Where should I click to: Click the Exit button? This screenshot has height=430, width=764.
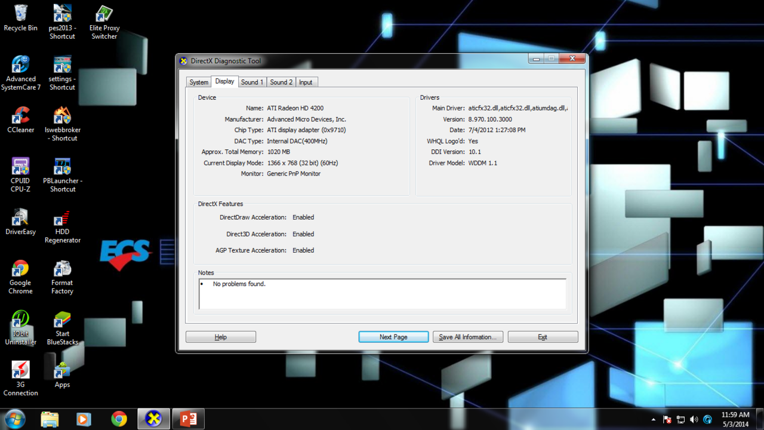(543, 337)
